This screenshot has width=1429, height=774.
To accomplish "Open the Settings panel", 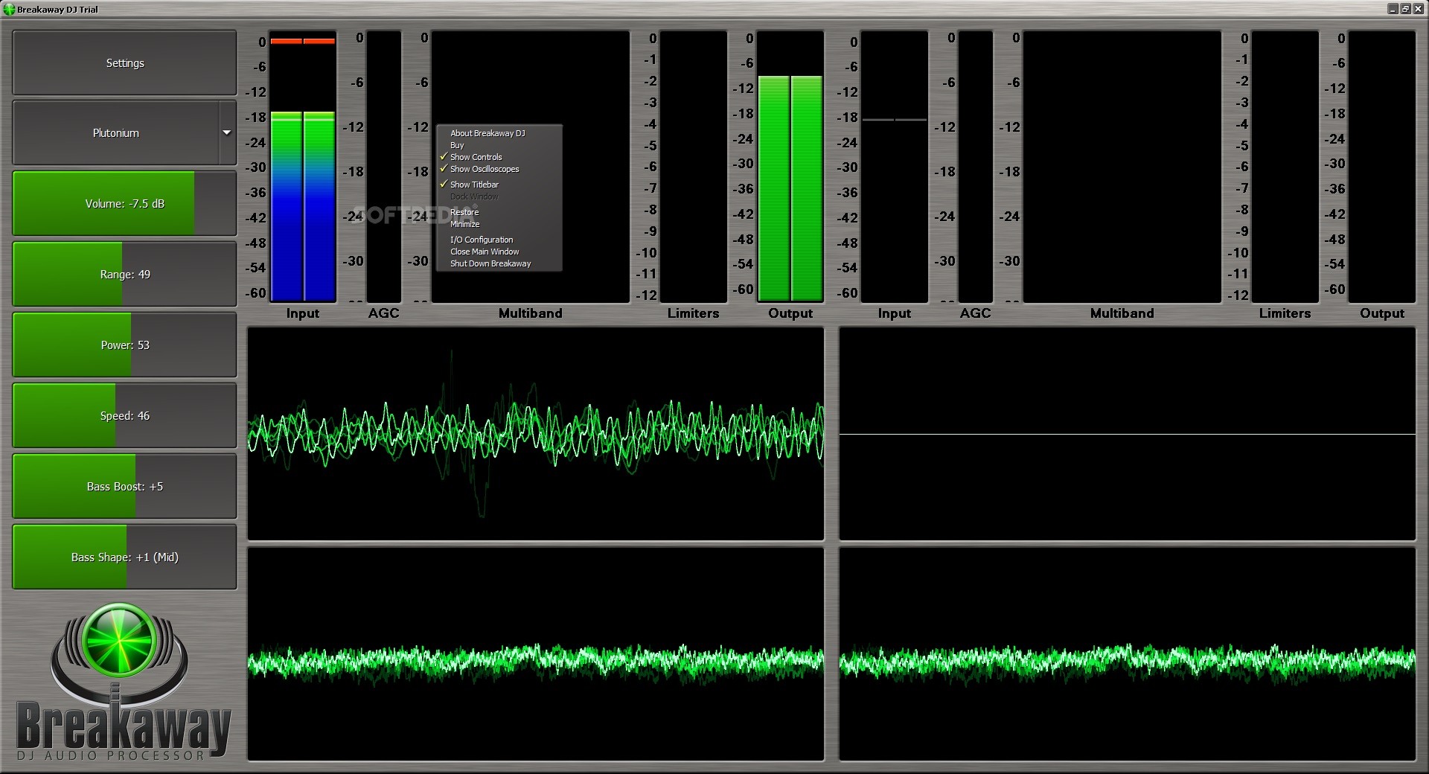I will [124, 63].
